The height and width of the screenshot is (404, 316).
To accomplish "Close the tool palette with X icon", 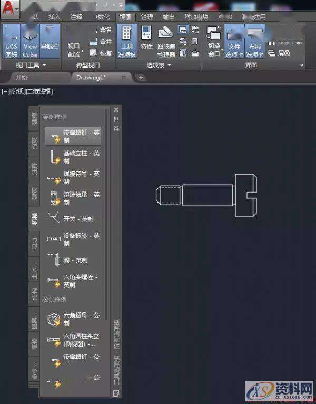I will click(116, 109).
